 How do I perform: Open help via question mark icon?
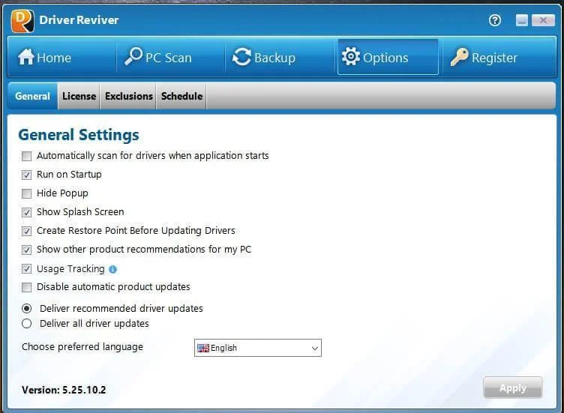tap(494, 20)
